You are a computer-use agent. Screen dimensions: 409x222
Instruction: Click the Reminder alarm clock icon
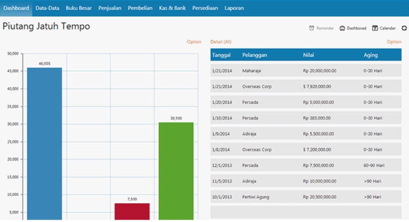click(312, 28)
